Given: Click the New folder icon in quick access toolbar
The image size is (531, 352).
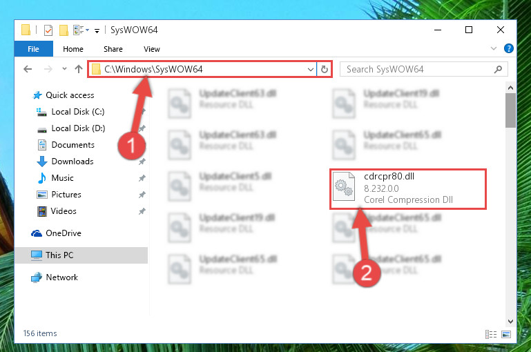Looking at the screenshot, I should pos(64,30).
